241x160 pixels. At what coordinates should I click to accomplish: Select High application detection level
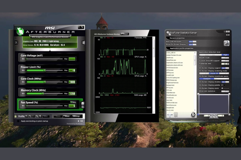(x=226, y=55)
